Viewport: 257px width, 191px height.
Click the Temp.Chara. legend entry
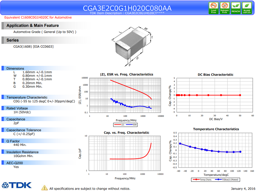pos(202,180)
